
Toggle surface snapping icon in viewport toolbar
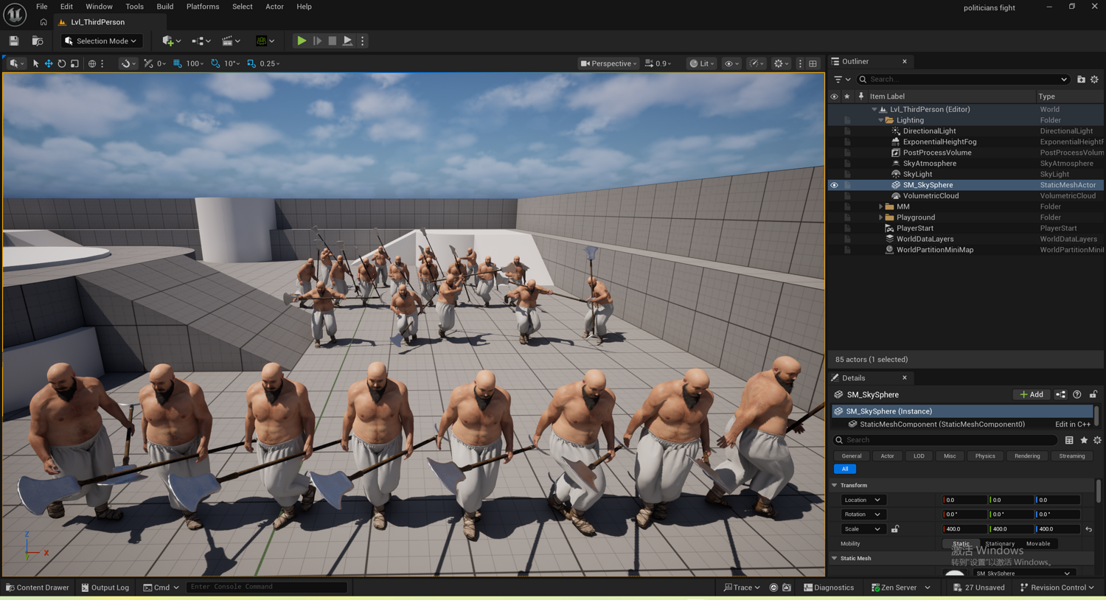126,64
